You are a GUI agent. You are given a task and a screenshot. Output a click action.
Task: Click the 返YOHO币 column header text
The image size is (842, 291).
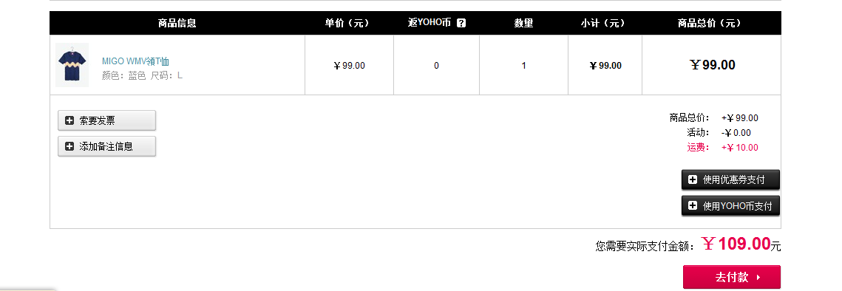click(x=429, y=23)
